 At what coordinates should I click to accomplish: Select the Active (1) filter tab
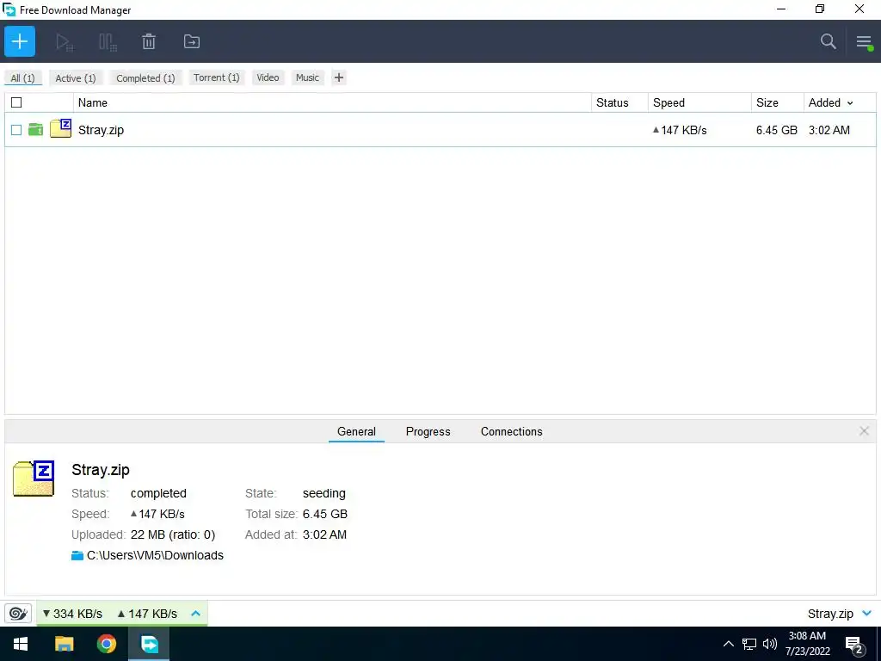[x=76, y=78]
